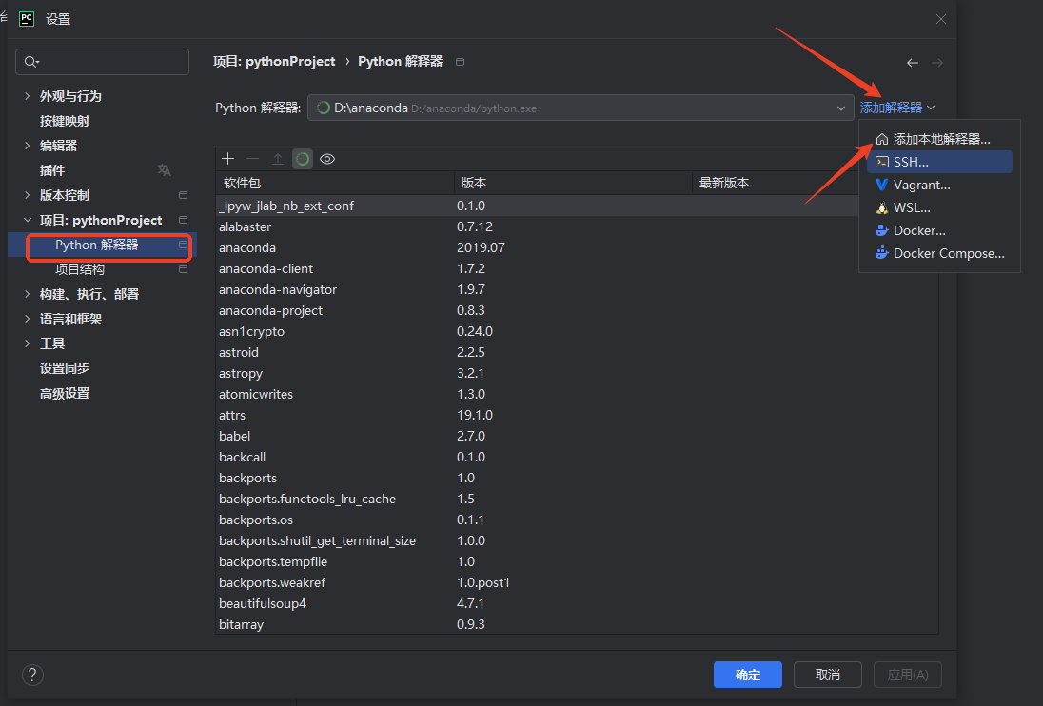Select the bitarray package row

[577, 625]
